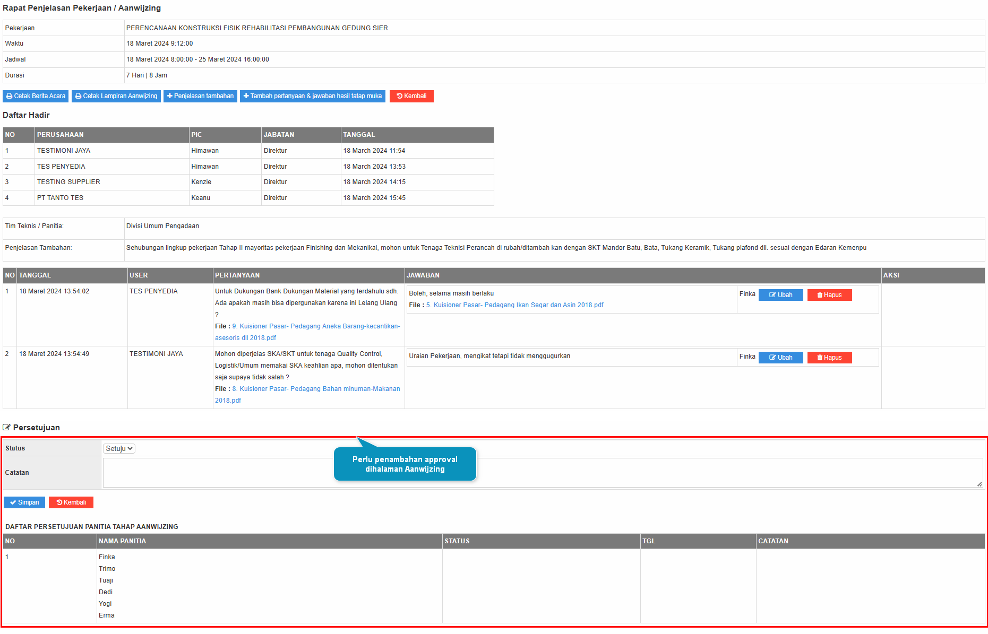Click the PERUSAHAAN column header in Daftar Hadir
The image size is (988, 634).
tap(60, 135)
